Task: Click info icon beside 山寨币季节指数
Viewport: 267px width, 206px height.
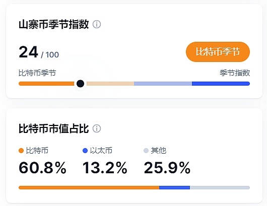Action: tap(97, 24)
